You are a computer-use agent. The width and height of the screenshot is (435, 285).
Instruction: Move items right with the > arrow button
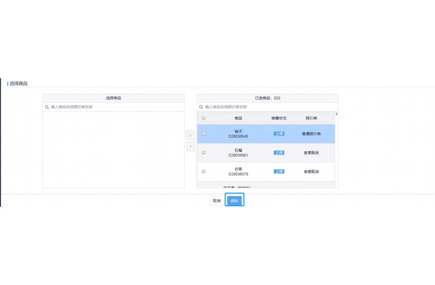tap(190, 135)
